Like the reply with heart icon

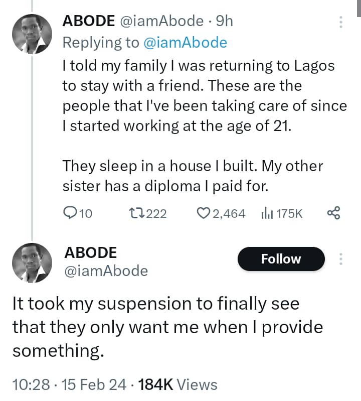203,213
